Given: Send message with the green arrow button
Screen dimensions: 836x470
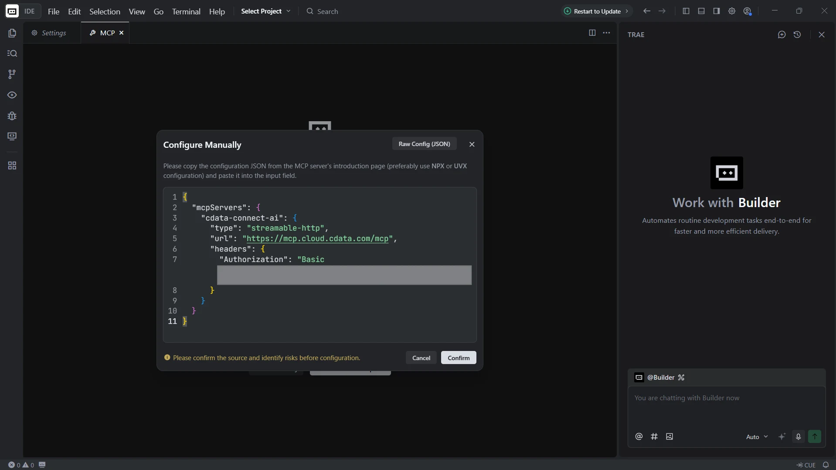Looking at the screenshot, I should [x=815, y=437].
